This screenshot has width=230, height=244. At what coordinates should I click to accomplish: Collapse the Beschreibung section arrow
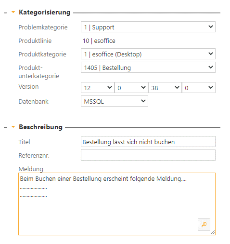pyautogui.click(x=13, y=127)
